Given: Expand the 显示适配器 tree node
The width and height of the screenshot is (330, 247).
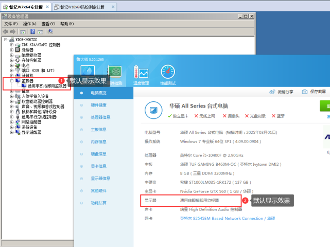Looking at the screenshot, I should [12, 132].
